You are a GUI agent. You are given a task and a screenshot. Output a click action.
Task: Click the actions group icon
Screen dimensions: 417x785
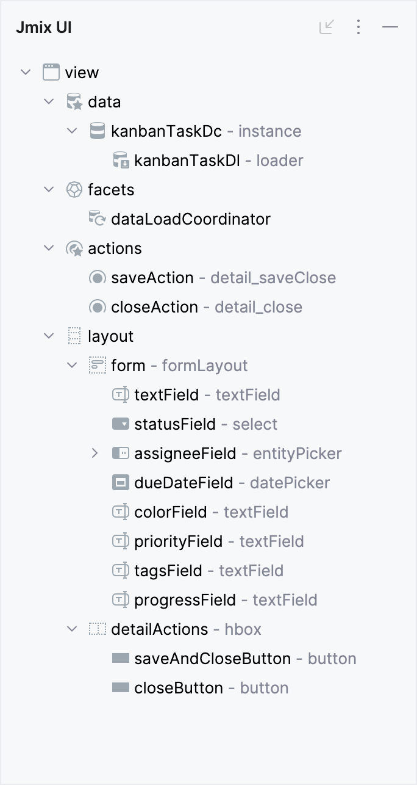coord(74,248)
